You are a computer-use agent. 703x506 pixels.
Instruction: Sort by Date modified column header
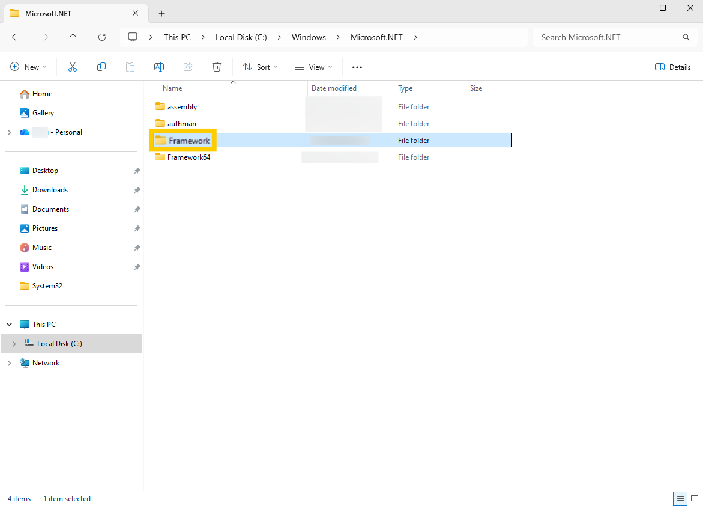tap(334, 88)
